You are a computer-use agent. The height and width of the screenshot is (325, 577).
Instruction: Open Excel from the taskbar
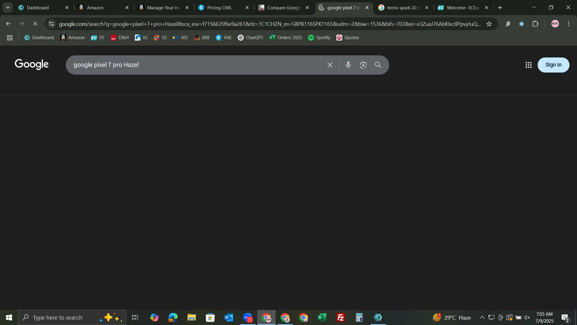click(x=322, y=317)
